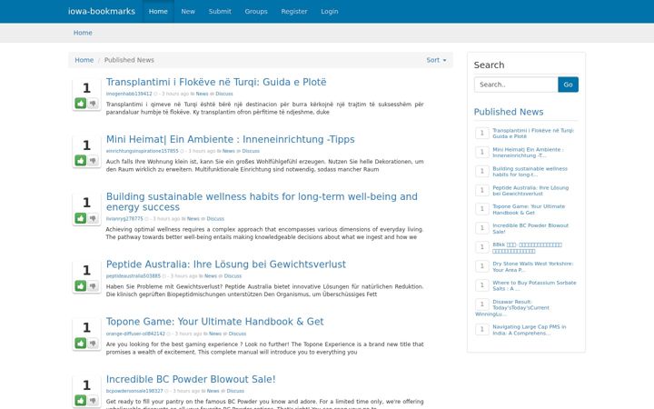Upvote the Transplantimi i Flokëve post
The height and width of the screenshot is (409, 654).
click(81, 103)
